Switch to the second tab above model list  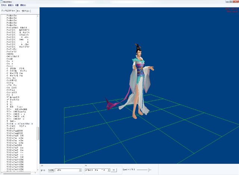[24, 11]
